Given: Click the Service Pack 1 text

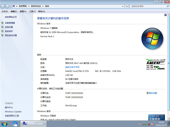Looking at the screenshot, I should tap(47, 37).
